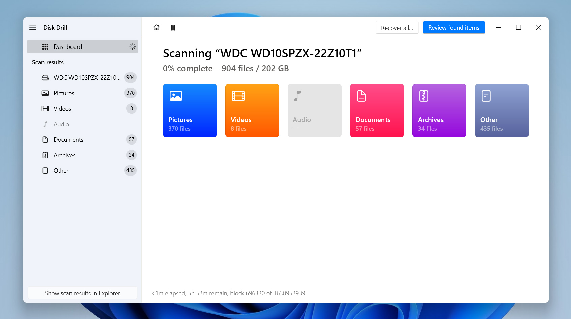This screenshot has width=571, height=319.
Task: Click file icon on Other card
Action: pos(486,96)
